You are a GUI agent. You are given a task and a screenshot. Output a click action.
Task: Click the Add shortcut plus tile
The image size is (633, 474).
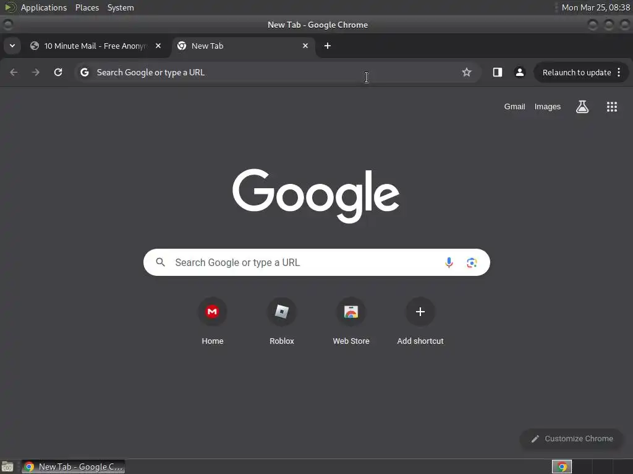[420, 321]
